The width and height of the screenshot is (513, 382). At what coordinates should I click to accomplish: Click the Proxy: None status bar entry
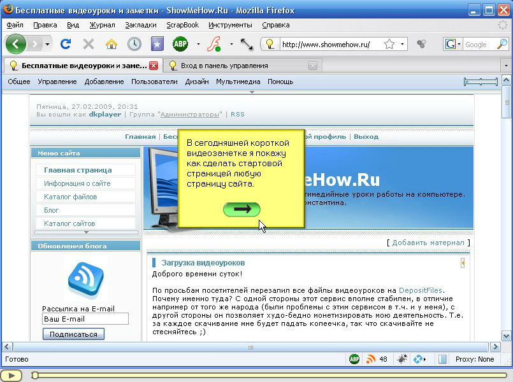coord(475,359)
